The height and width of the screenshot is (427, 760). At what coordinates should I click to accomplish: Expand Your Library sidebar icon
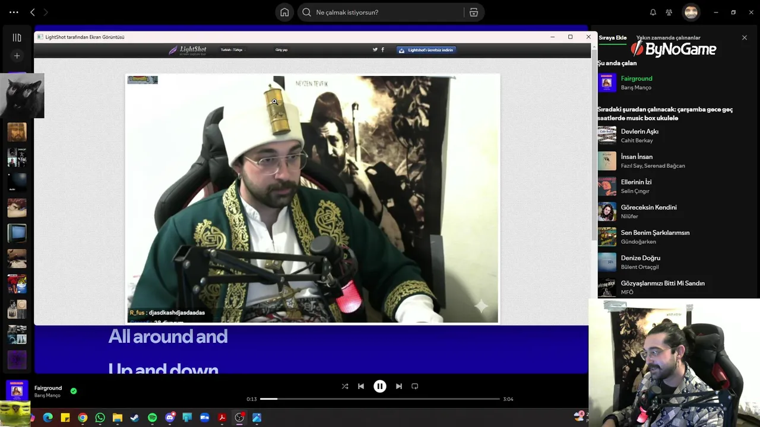coord(17,37)
